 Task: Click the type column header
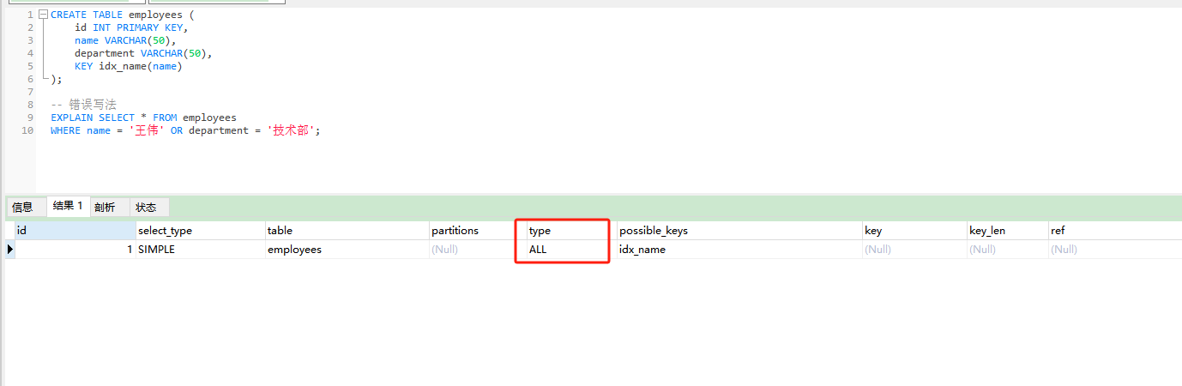pyautogui.click(x=571, y=231)
